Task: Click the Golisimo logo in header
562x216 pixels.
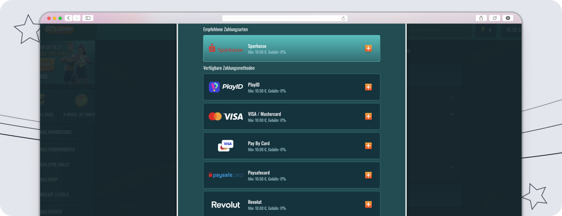Action: [x=59, y=30]
